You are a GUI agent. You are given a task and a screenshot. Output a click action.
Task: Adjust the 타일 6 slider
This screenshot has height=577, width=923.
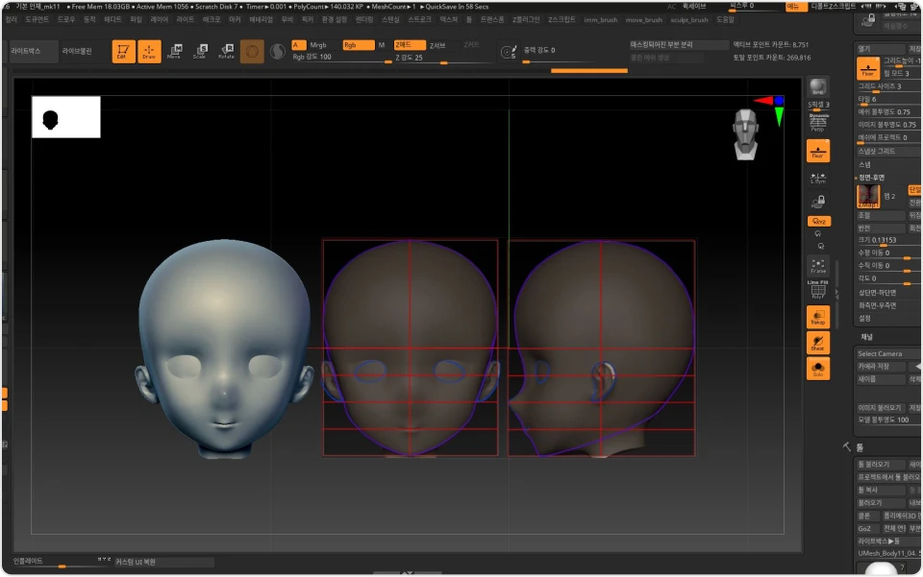[888, 100]
